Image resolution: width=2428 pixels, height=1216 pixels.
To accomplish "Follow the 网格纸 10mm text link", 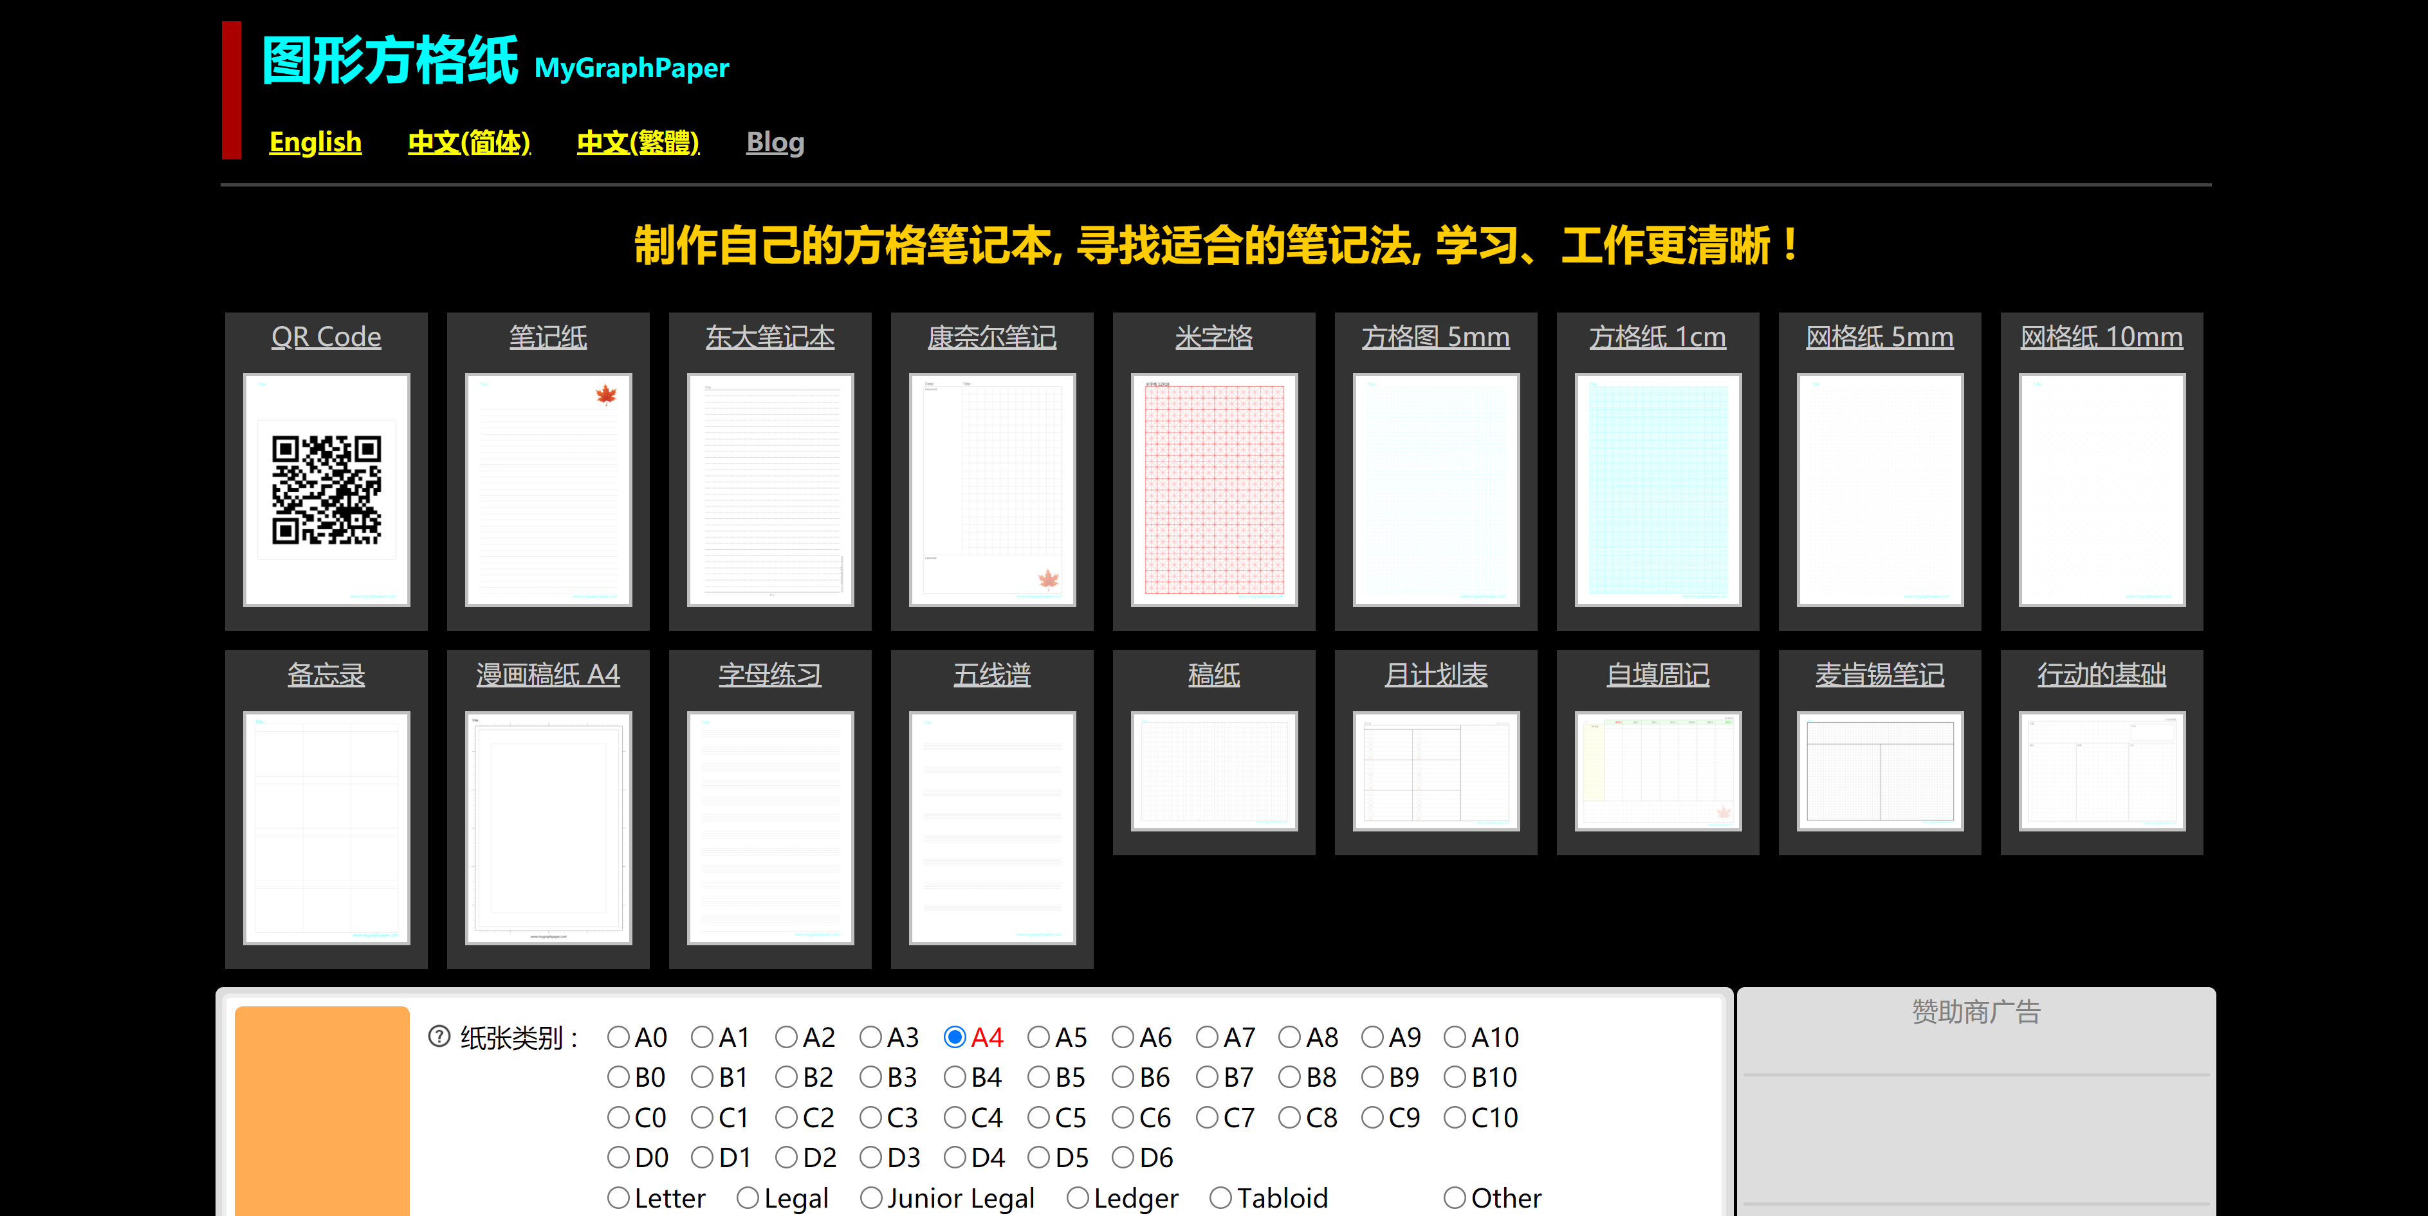I will [x=2102, y=337].
